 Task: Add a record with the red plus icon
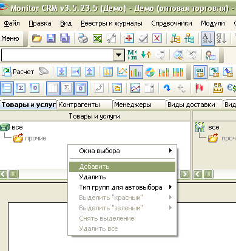tap(129, 38)
